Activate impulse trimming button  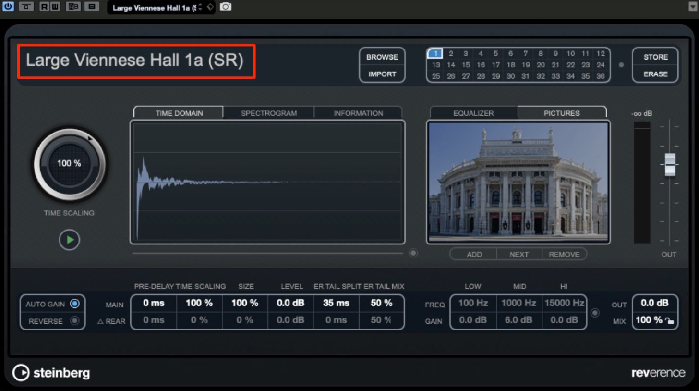[x=413, y=253]
